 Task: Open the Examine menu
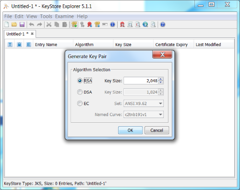[64, 16]
